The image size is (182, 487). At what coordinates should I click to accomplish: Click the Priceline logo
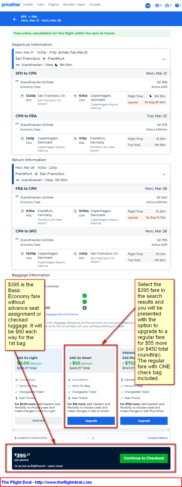click(x=11, y=5)
